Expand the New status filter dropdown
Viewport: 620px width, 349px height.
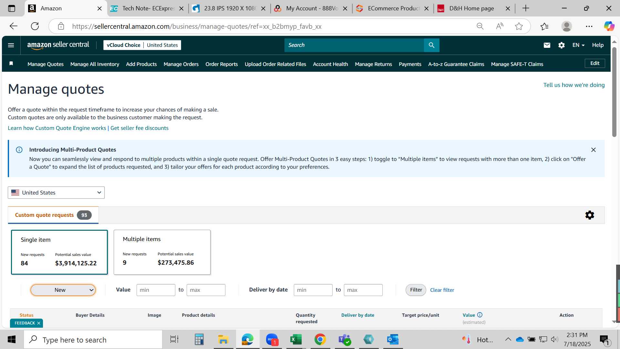click(63, 290)
